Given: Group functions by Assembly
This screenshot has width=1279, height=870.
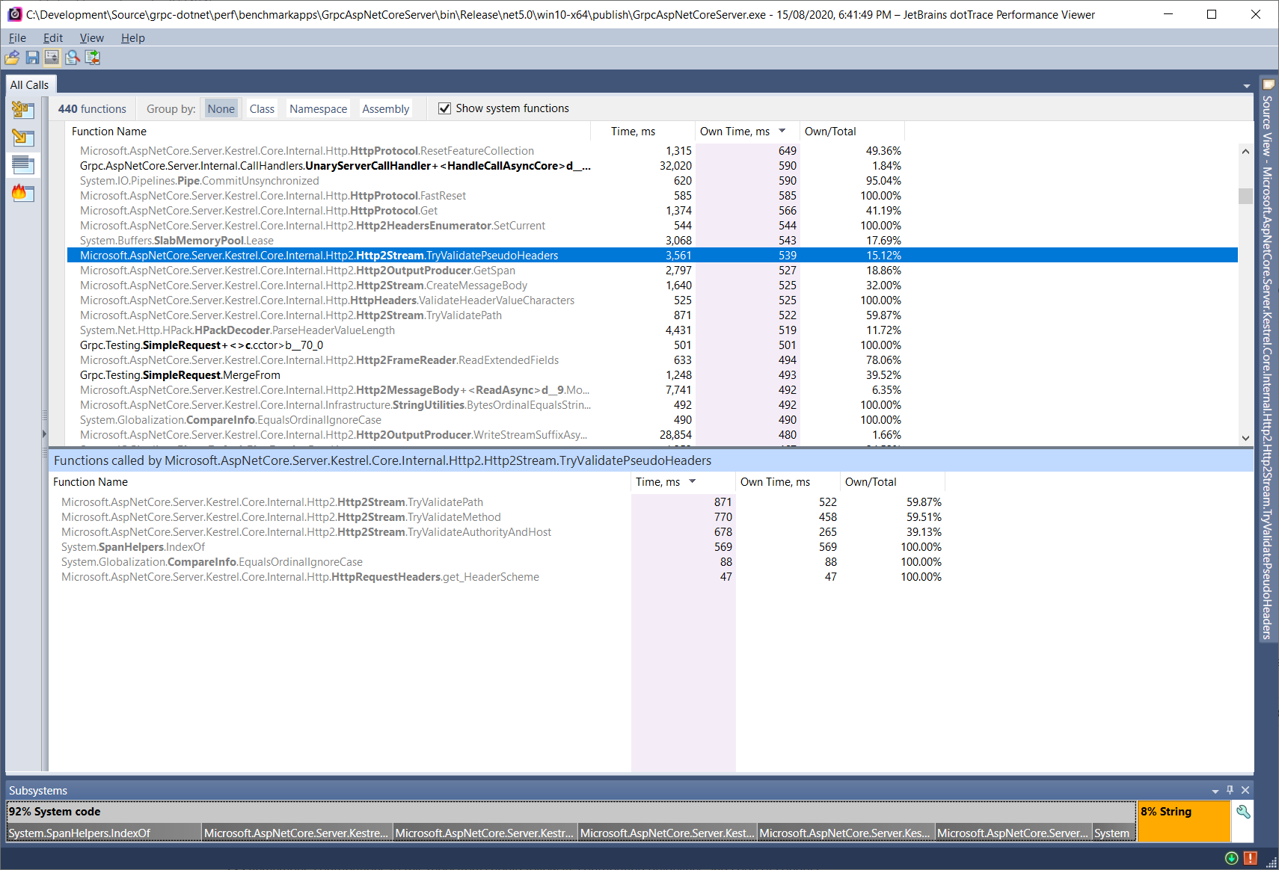Looking at the screenshot, I should tap(385, 108).
